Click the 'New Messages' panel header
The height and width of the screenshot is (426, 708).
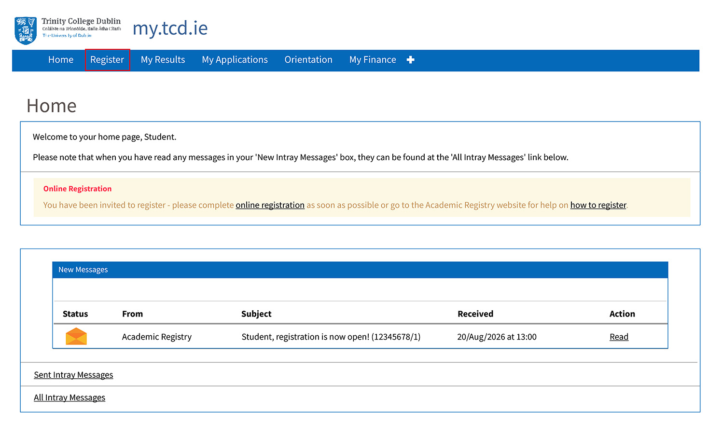pos(360,270)
